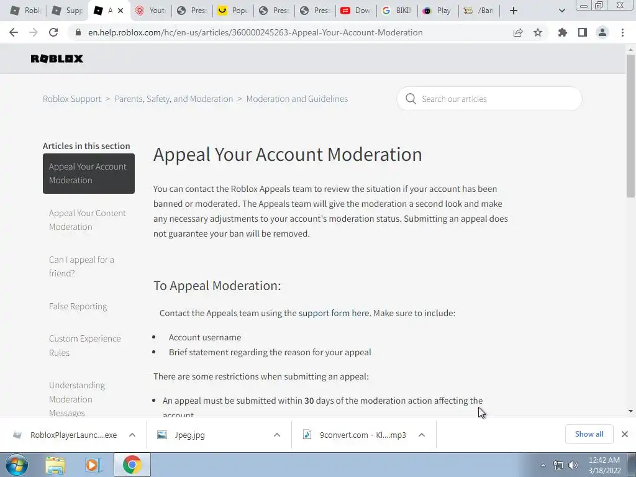Click the magnifier icon in search box
636x477 pixels.
[411, 99]
